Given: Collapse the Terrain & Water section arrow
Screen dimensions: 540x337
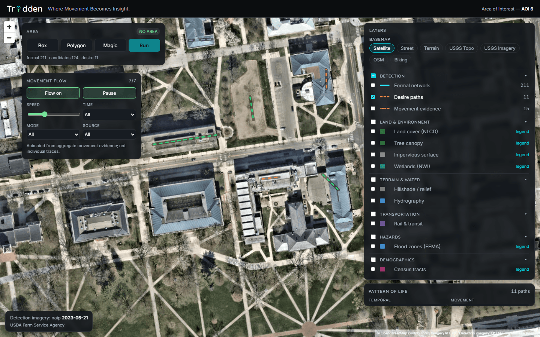Looking at the screenshot, I should (x=526, y=180).
